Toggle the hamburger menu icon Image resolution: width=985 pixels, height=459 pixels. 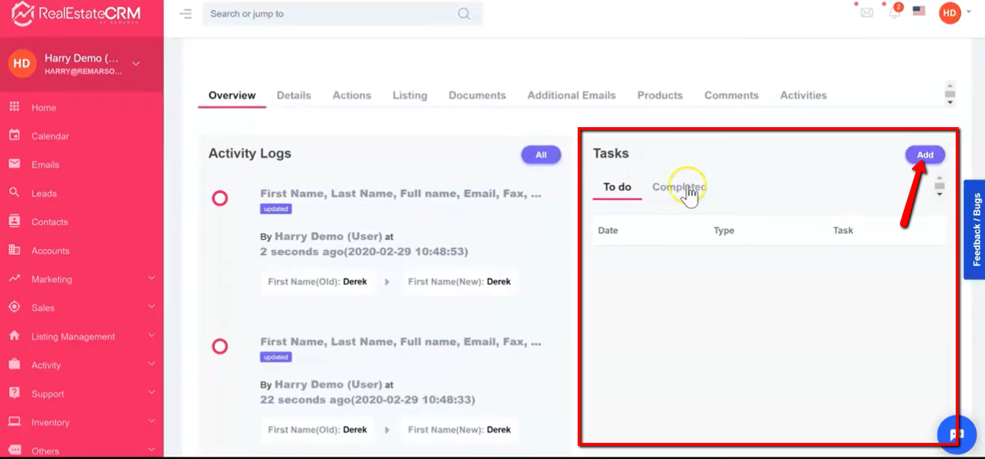[x=186, y=14]
